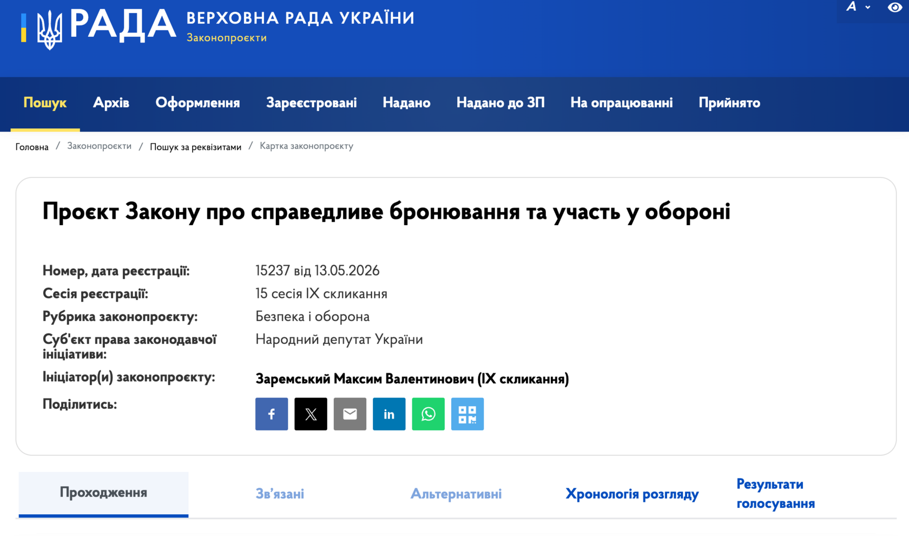The width and height of the screenshot is (909, 536).
Task: Share the bill on X
Action: (311, 414)
